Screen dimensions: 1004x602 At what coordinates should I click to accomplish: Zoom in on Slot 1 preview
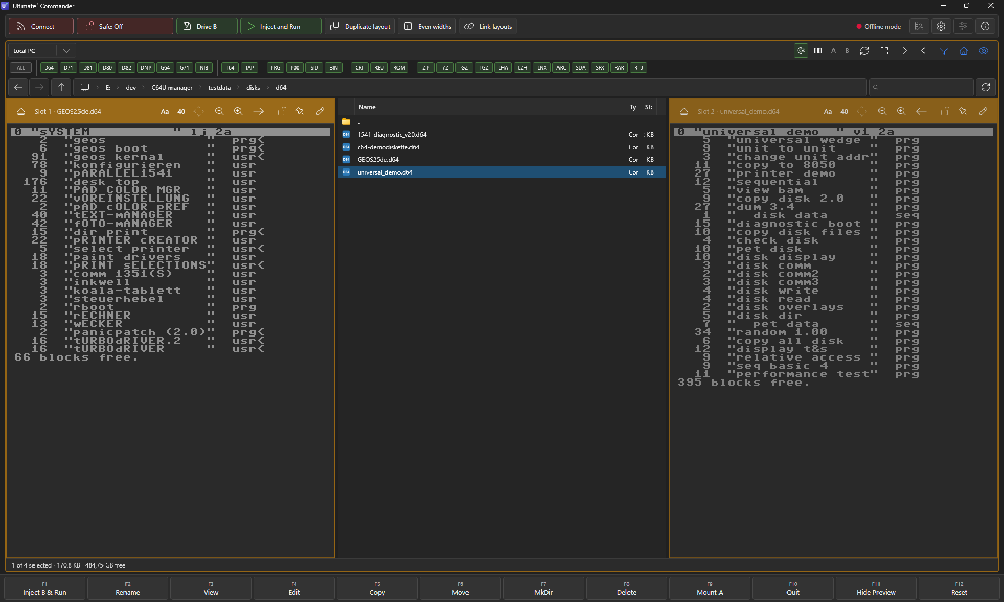[x=238, y=111]
